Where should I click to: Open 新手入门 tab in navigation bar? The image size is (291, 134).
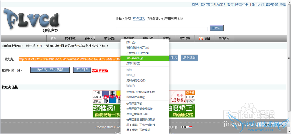pos(90,38)
